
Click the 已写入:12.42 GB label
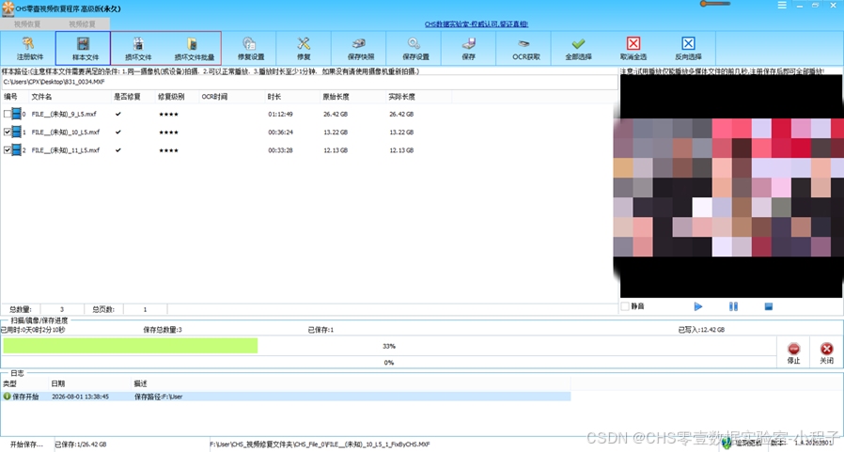point(701,330)
